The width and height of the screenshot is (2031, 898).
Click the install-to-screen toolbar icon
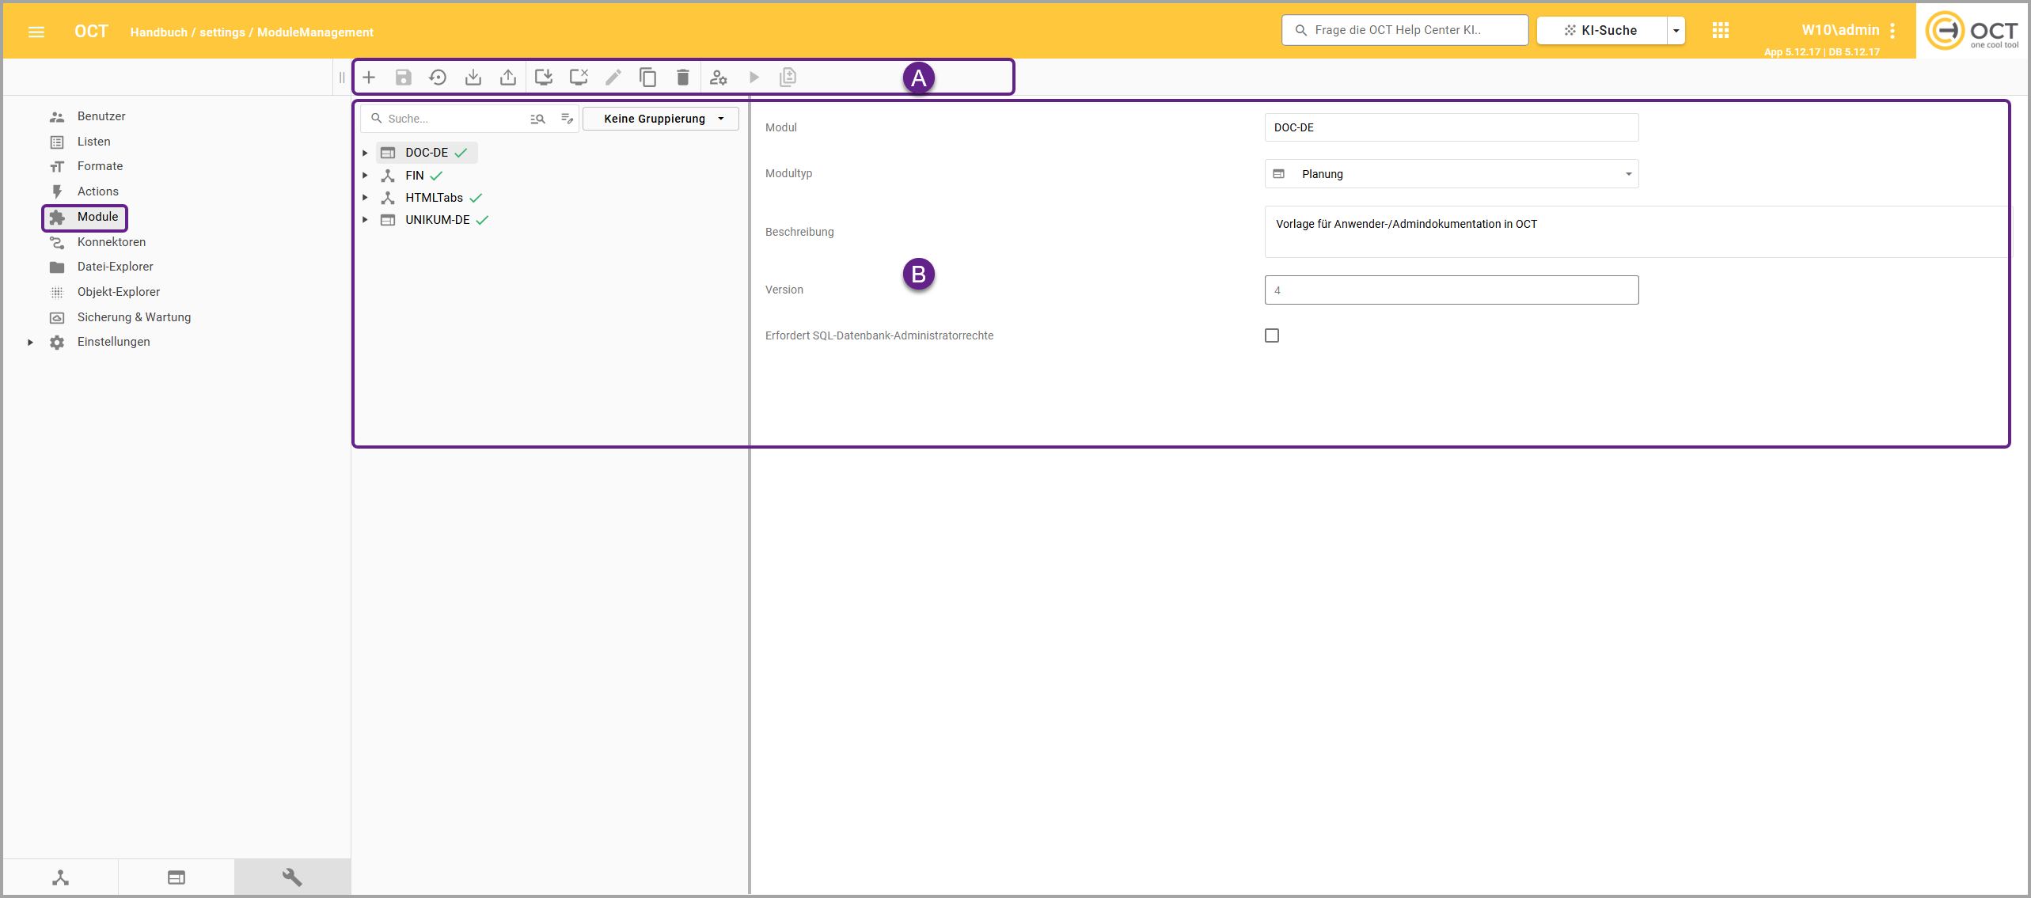click(544, 78)
